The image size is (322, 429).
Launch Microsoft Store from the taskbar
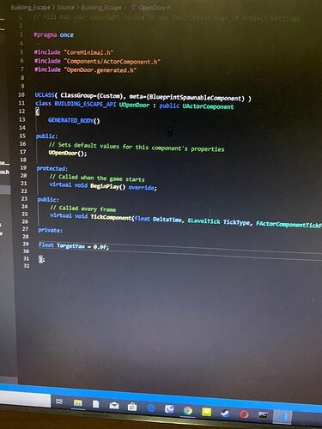click(x=132, y=407)
